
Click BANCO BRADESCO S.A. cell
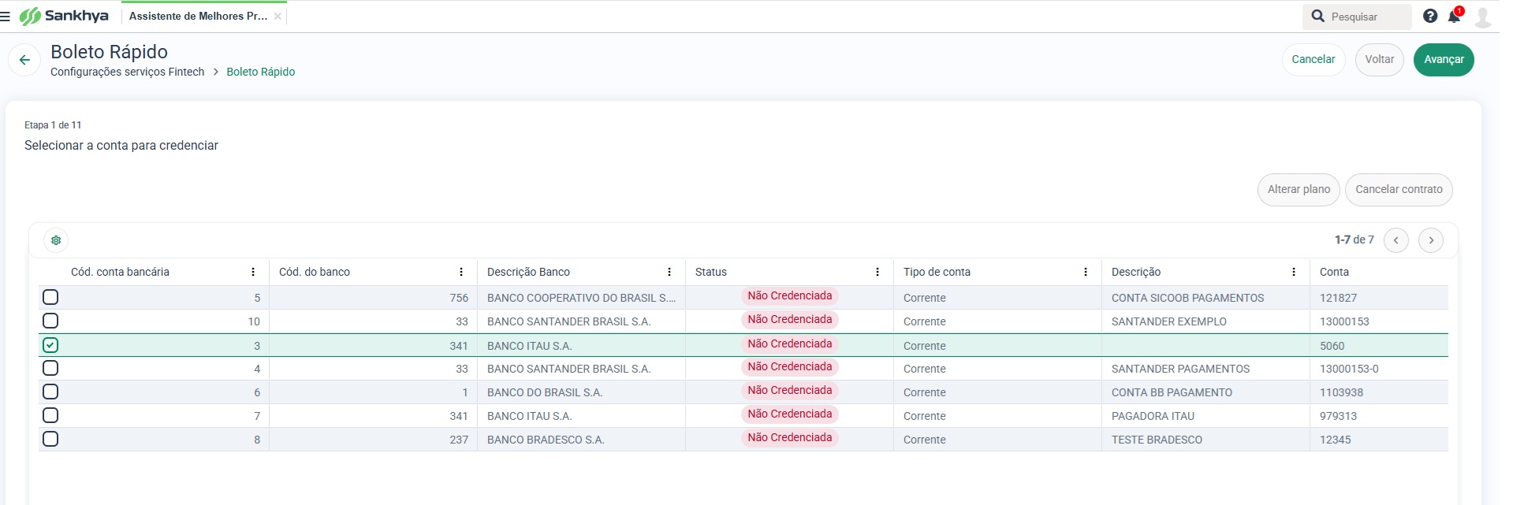coord(581,440)
